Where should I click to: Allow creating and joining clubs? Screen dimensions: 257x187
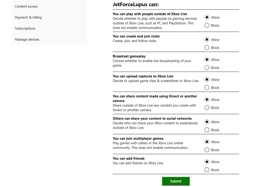point(207,40)
